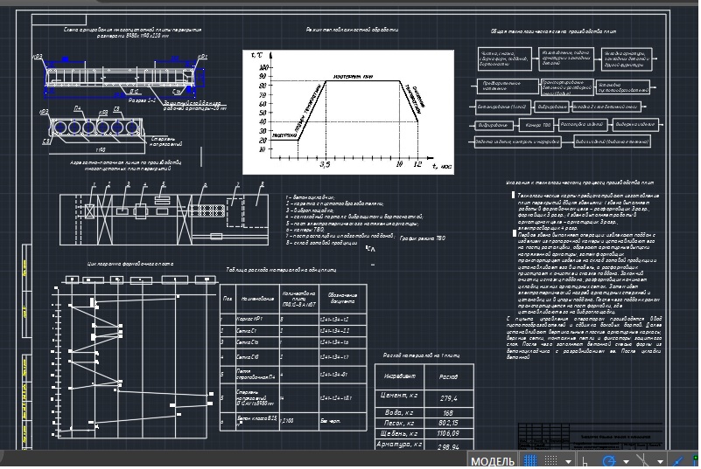Select the 'Расход' header cell
Screen dimensions: 701x469
coord(449,376)
